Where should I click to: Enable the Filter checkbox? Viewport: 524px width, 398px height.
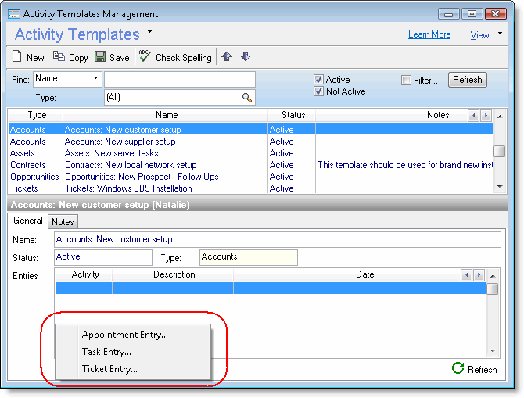tap(406, 80)
